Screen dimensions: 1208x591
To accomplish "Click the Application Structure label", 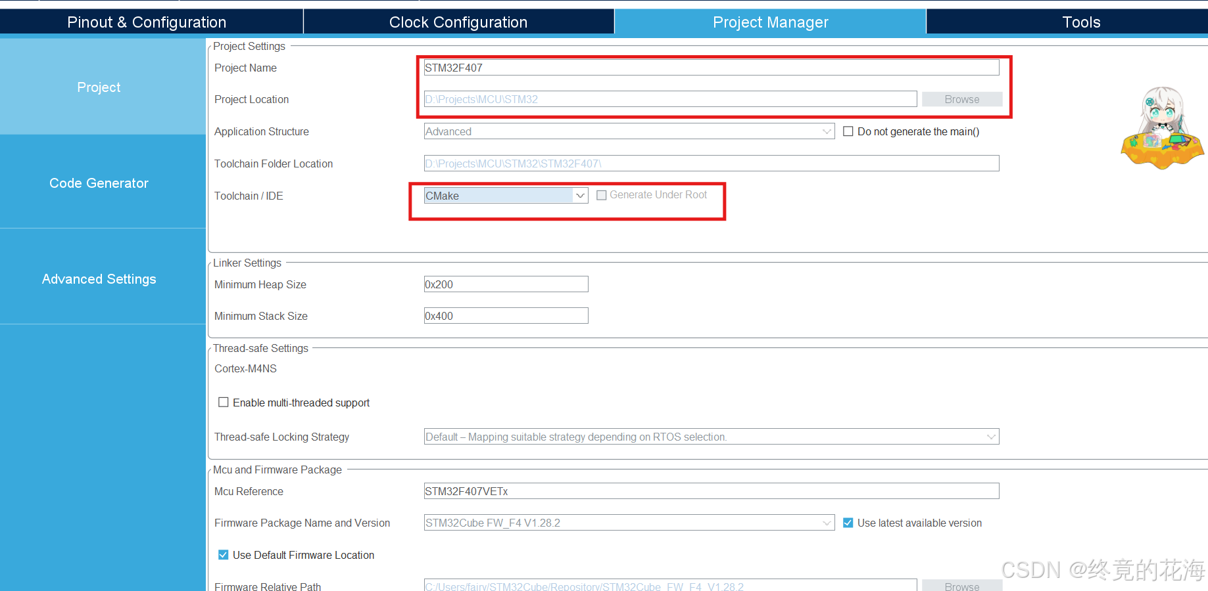I will (x=262, y=131).
